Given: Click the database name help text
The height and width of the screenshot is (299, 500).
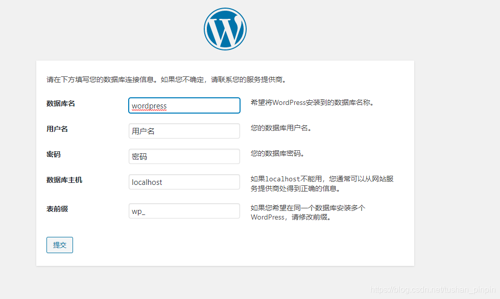Looking at the screenshot, I should [312, 102].
